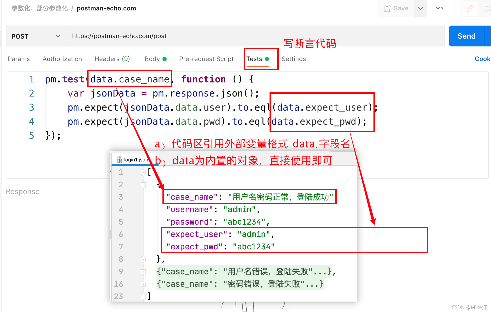Click code line 2 var jsonData statement

163,93
